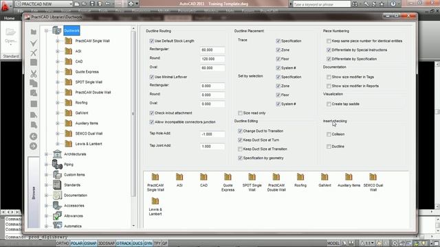Click MODEL button in status bar
Screen dimensions: 440x247
[333, 244]
